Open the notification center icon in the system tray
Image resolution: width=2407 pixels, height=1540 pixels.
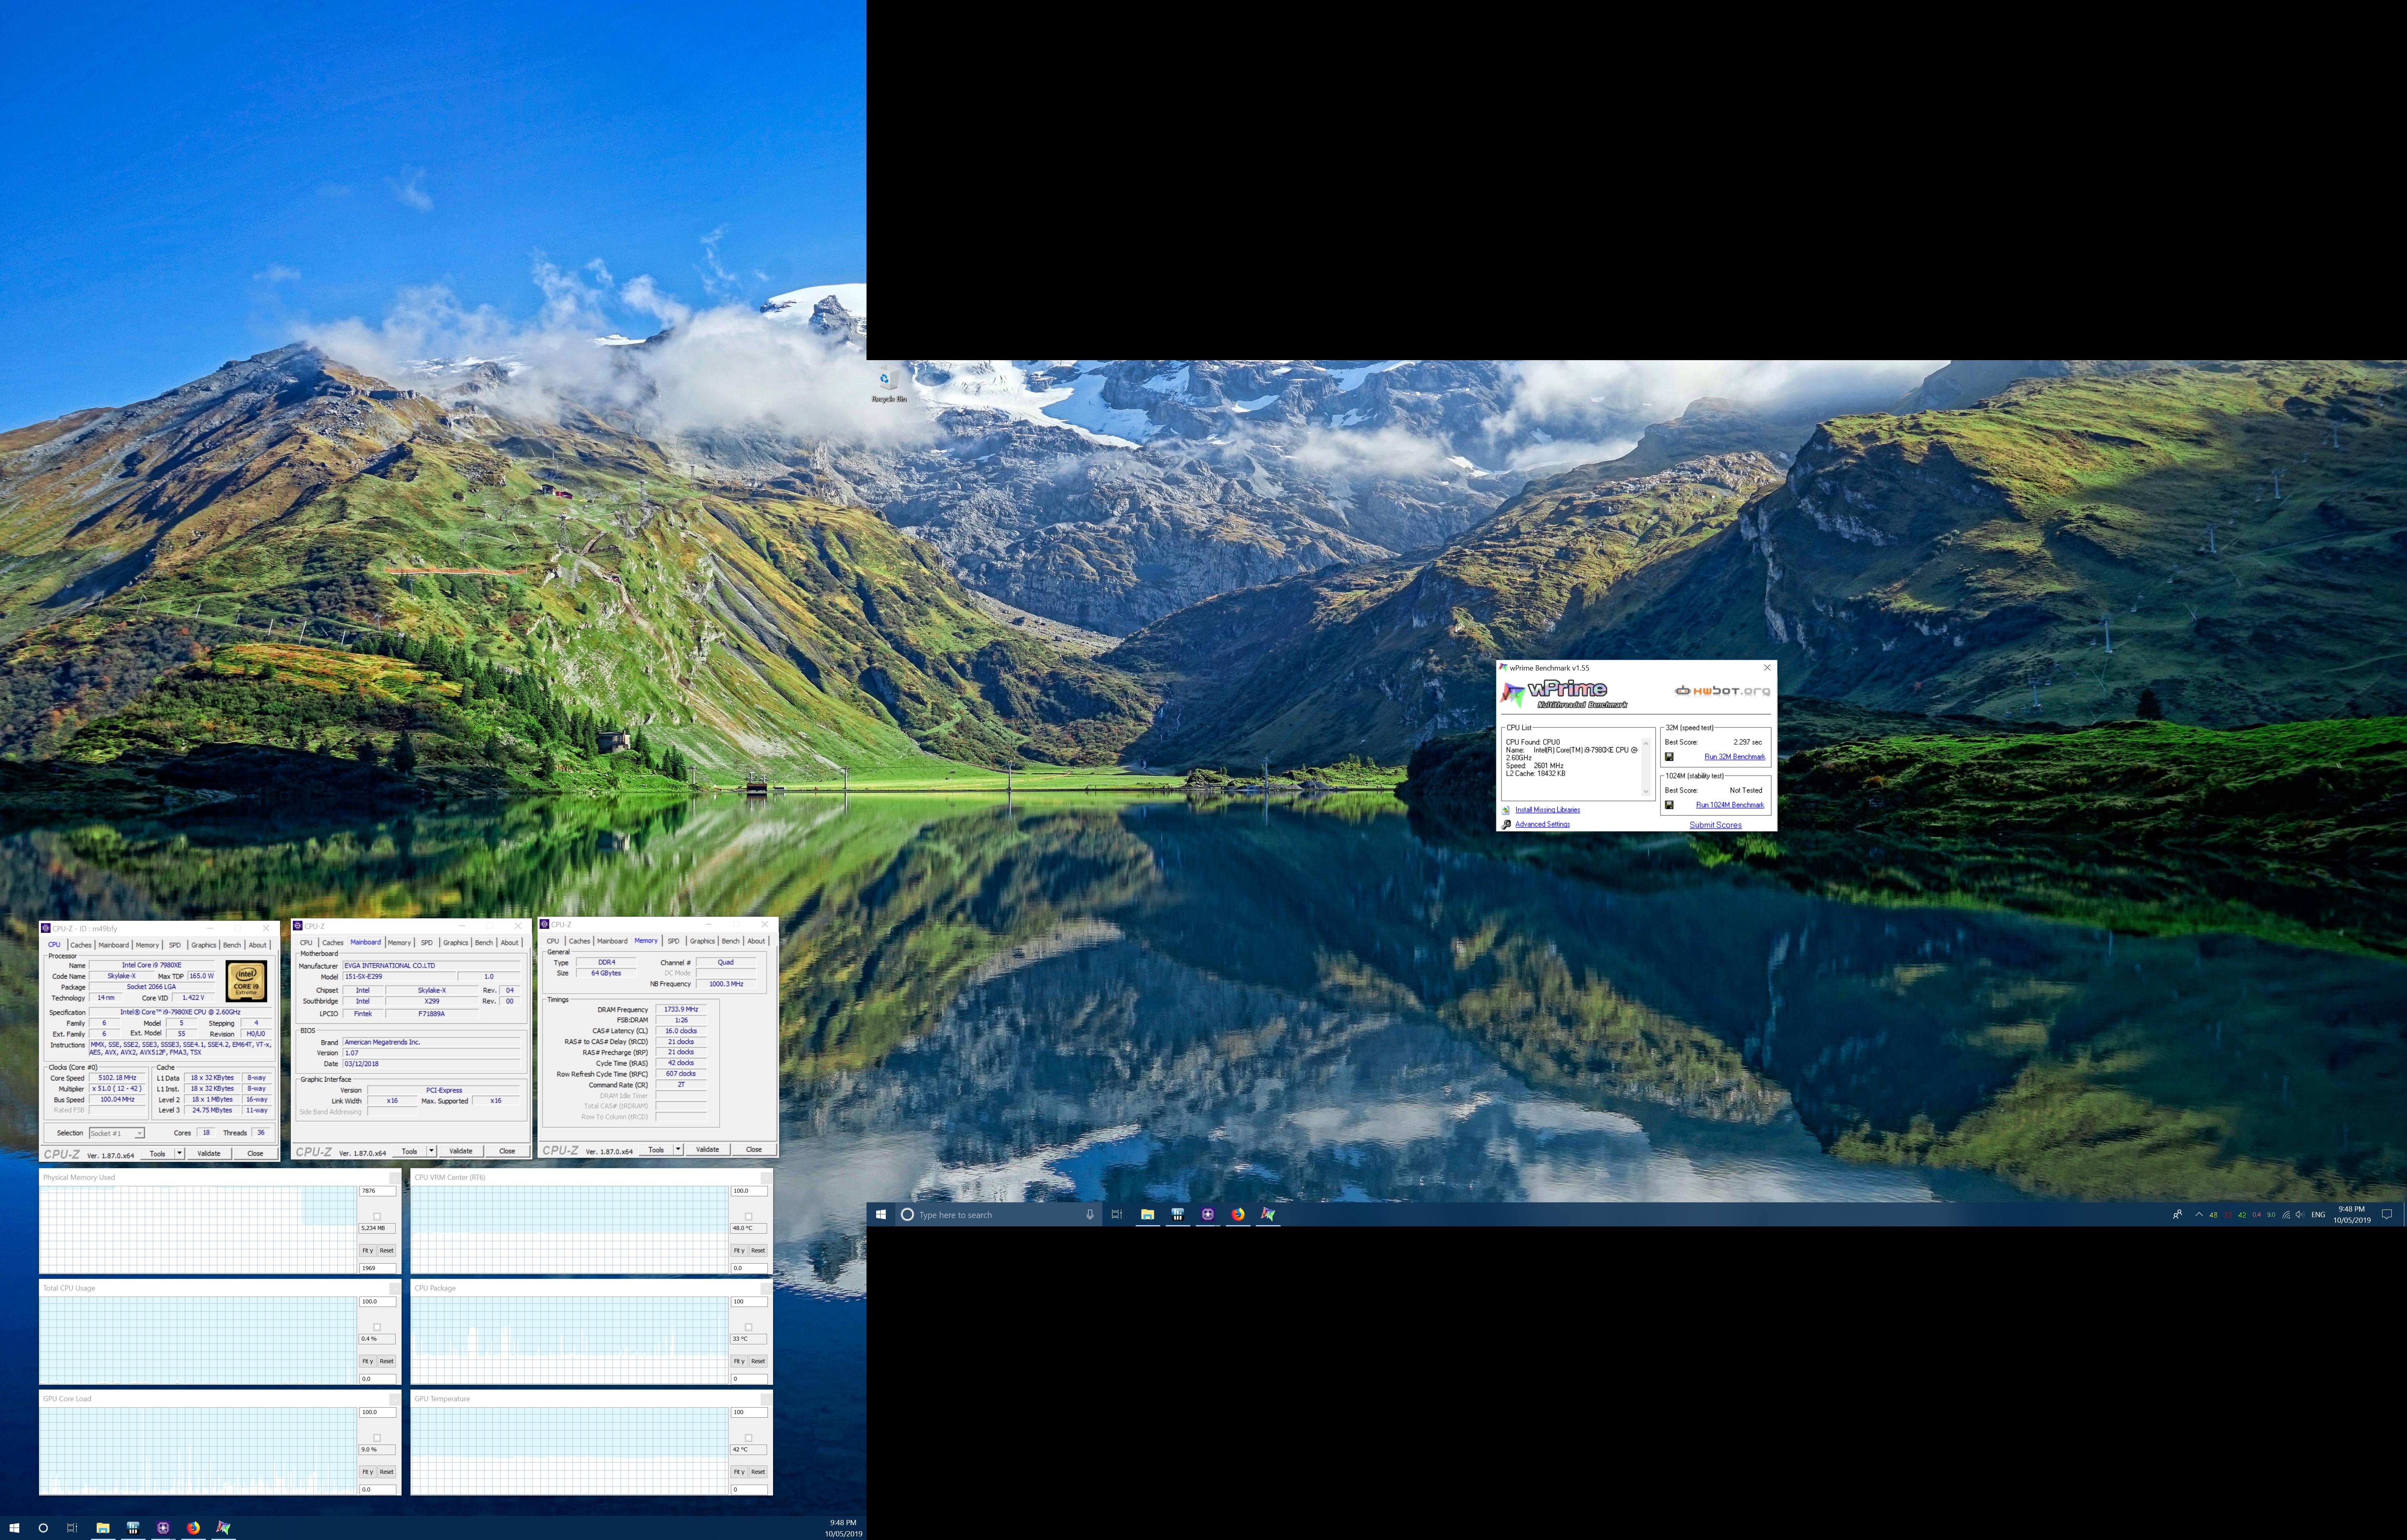2387,1214
